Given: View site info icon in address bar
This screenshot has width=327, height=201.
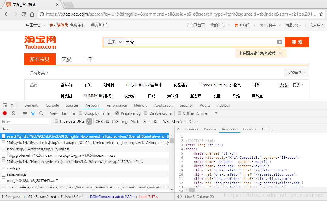Looking at the screenshot, I should pyautogui.click(x=42, y=14).
